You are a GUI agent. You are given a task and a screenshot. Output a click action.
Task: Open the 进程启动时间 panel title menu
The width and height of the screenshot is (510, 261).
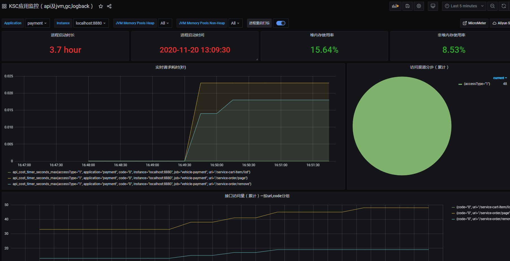[x=192, y=35]
